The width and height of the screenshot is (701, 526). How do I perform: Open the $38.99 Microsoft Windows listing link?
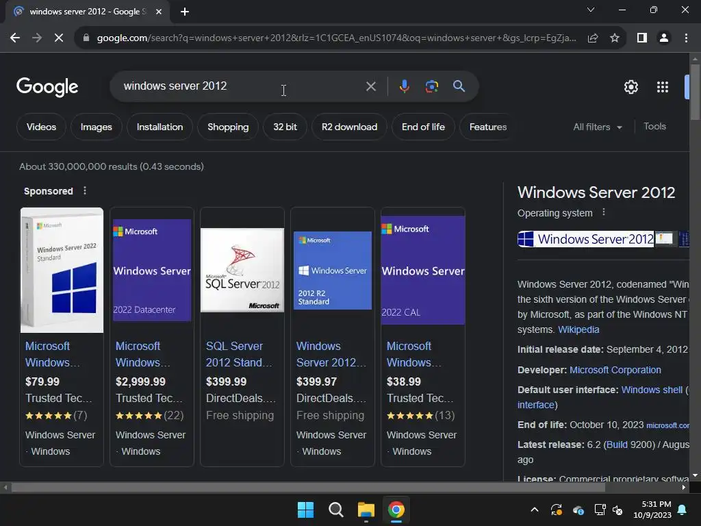tap(414, 354)
